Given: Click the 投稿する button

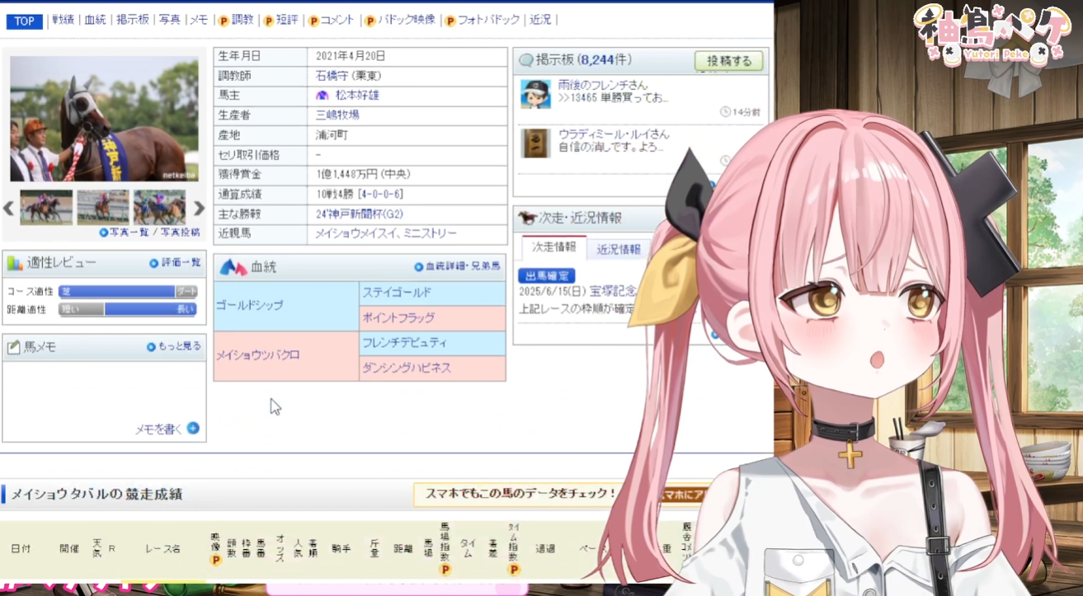Looking at the screenshot, I should click(x=728, y=61).
